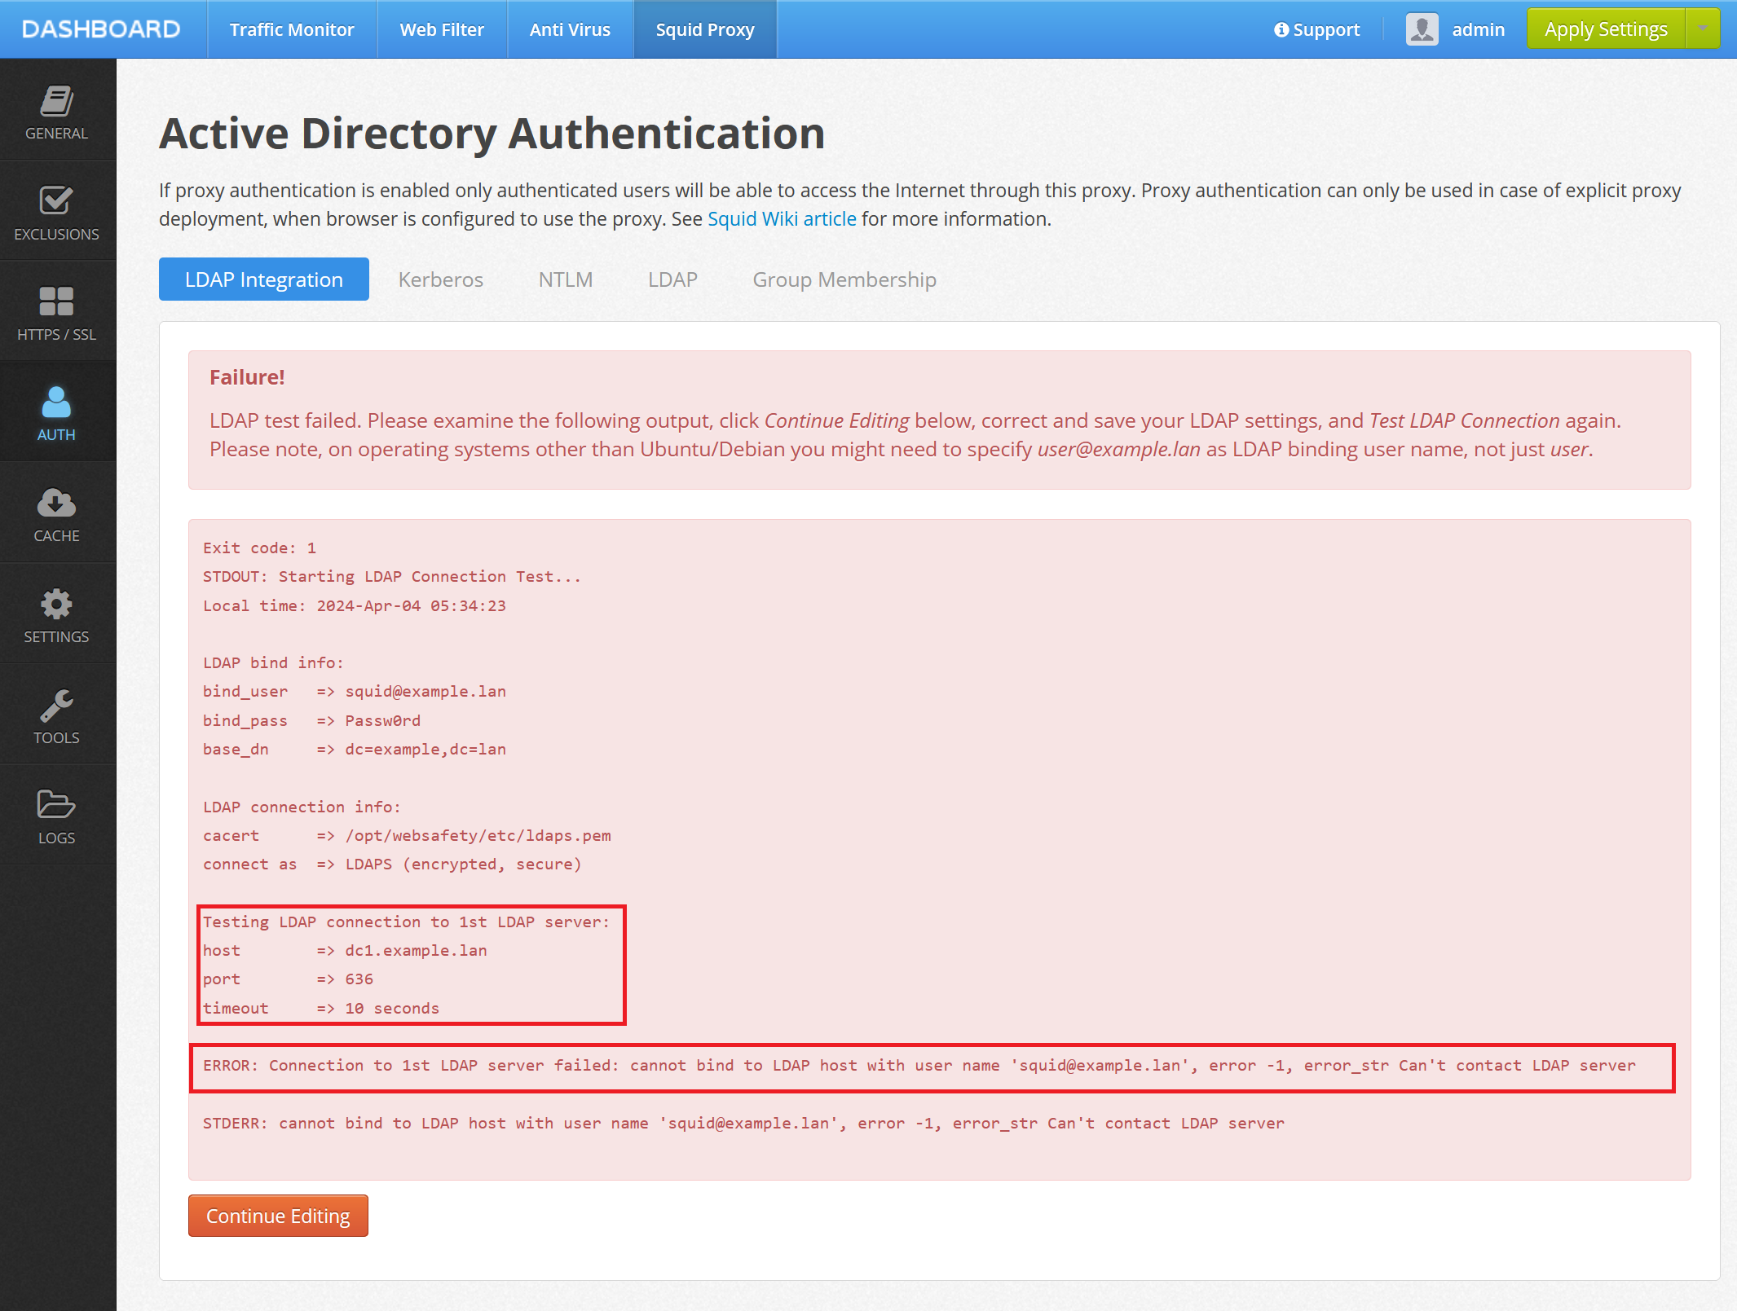Select the Auth user icon in sidebar
The height and width of the screenshot is (1311, 1737).
pos(56,403)
